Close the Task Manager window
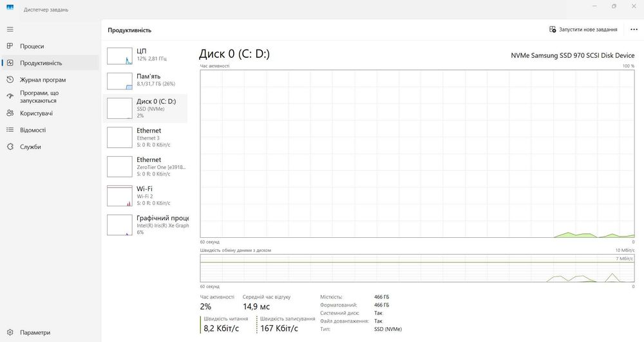 pos(633,6)
